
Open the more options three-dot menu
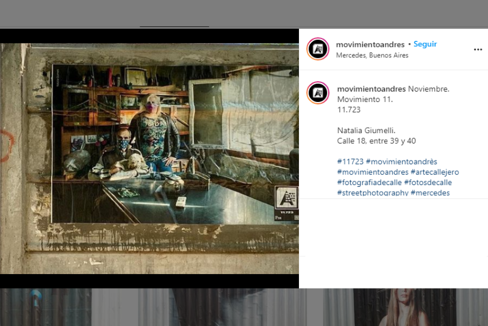pyautogui.click(x=478, y=49)
